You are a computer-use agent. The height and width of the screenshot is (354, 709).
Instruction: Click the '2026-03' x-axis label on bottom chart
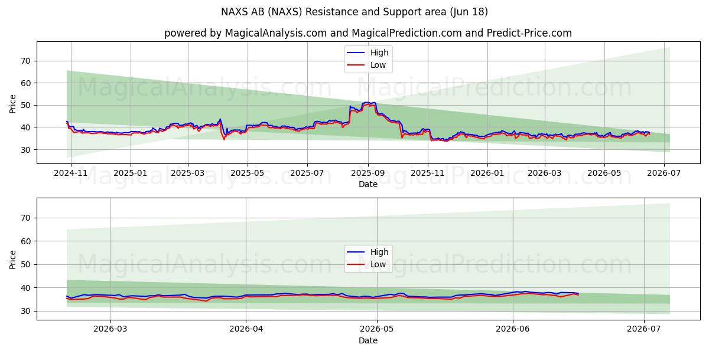pyautogui.click(x=110, y=330)
